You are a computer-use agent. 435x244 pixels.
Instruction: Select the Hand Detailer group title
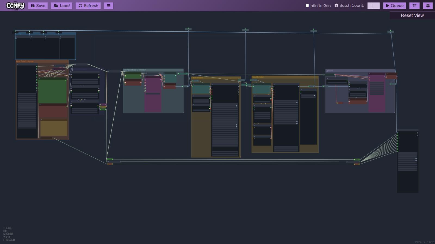point(258,77)
